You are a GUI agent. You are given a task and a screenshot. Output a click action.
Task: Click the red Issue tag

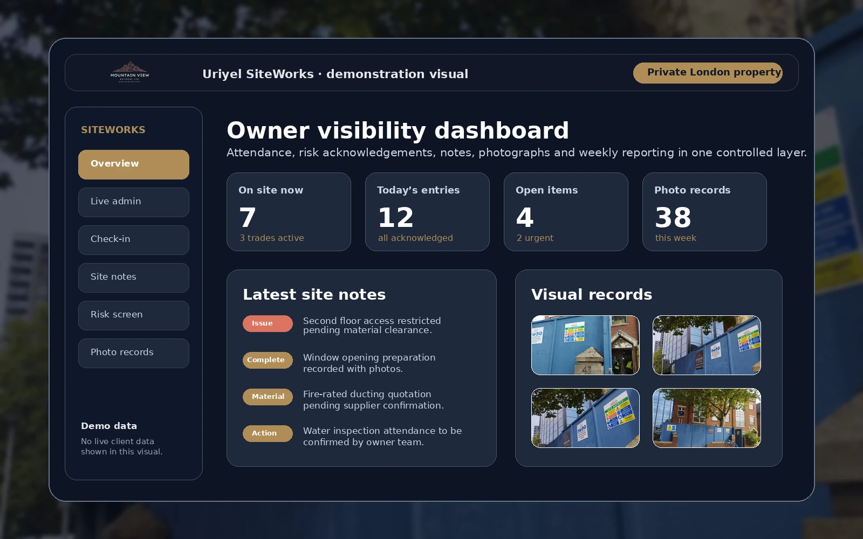pyautogui.click(x=268, y=323)
